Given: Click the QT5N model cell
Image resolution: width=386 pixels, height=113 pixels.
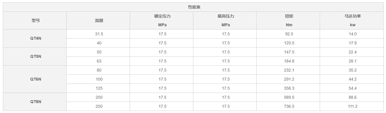Looking at the screenshot, I should [x=35, y=56].
